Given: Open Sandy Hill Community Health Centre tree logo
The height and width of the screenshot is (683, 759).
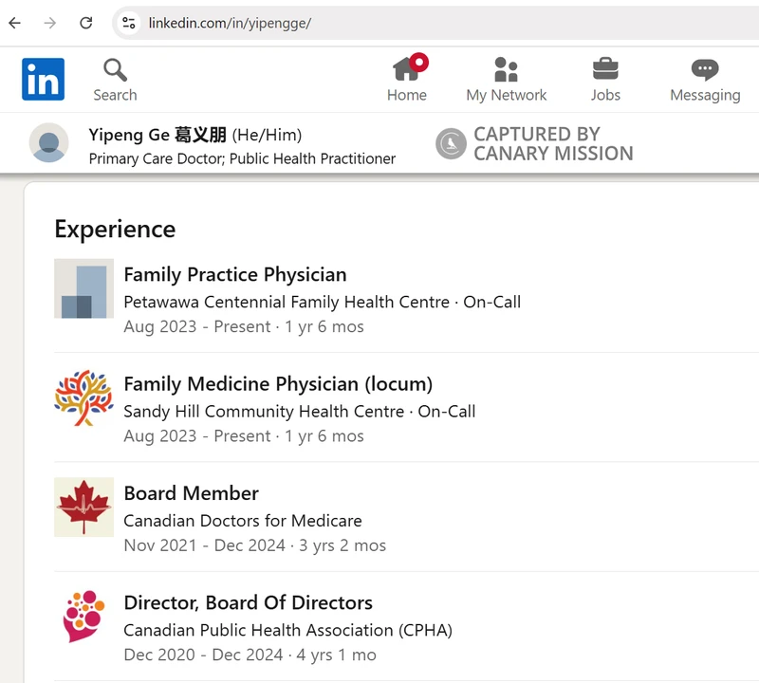Looking at the screenshot, I should tap(83, 397).
